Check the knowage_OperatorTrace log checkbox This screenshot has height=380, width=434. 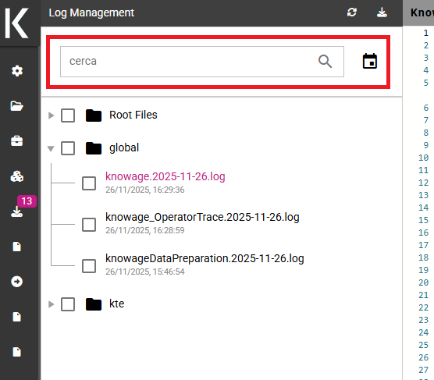pyautogui.click(x=89, y=225)
